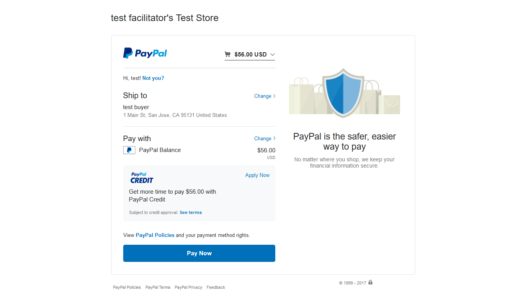Click the shipping address for test buyer
Screen dimensions: 526x295
point(175,115)
